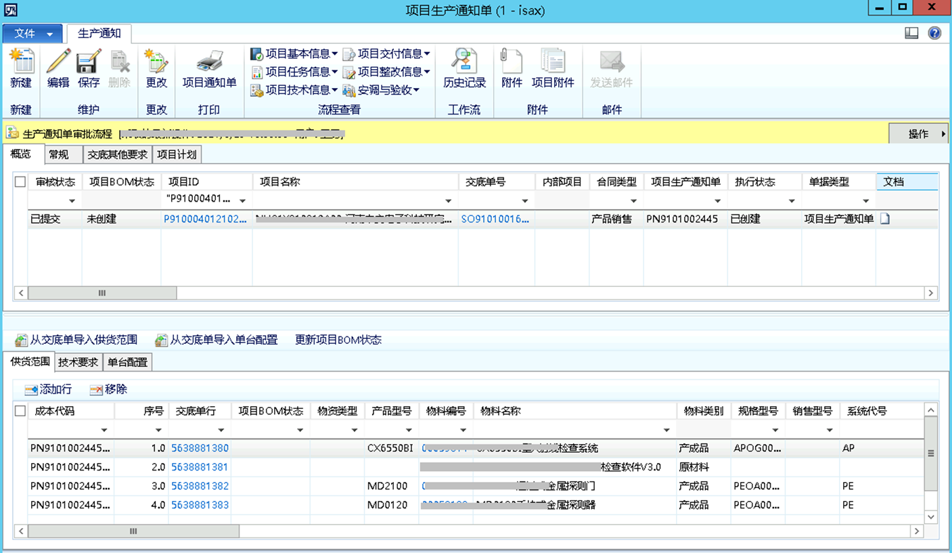This screenshot has width=952, height=553.
Task: Switch to the 交底其他要求 tab
Action: coord(118,154)
